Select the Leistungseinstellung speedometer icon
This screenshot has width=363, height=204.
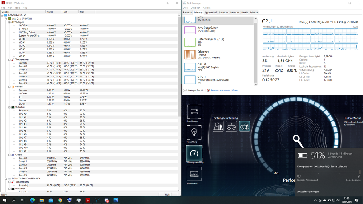pos(194,153)
